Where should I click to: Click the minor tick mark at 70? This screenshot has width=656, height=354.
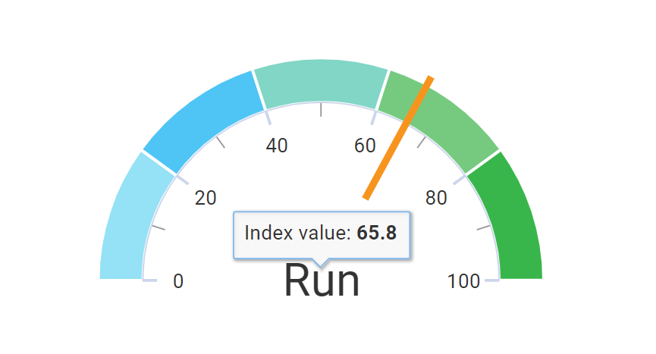(x=422, y=142)
